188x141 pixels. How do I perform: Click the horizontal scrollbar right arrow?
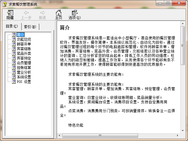178,135
